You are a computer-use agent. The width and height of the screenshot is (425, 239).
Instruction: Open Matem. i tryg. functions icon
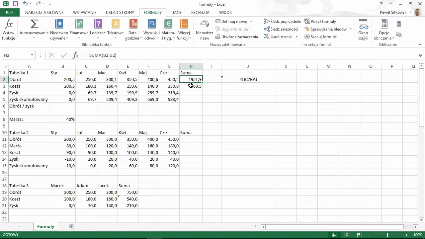(168, 24)
